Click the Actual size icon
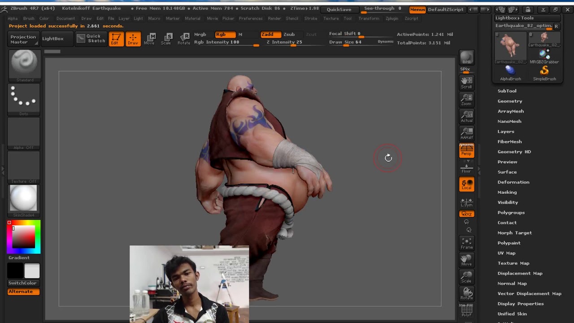Image resolution: width=574 pixels, height=323 pixels. coord(466,117)
